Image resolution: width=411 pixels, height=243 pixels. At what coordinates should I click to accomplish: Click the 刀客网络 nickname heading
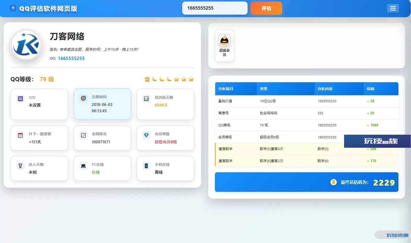(x=67, y=36)
